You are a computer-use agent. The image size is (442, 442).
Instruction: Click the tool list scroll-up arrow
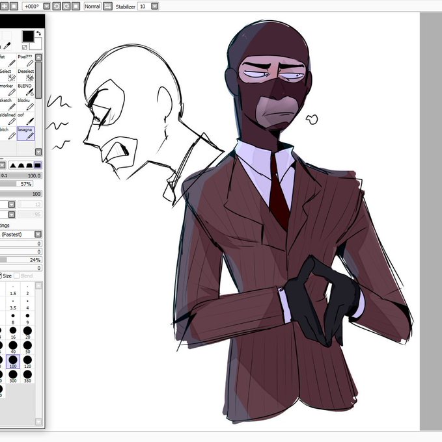tap(38, 57)
